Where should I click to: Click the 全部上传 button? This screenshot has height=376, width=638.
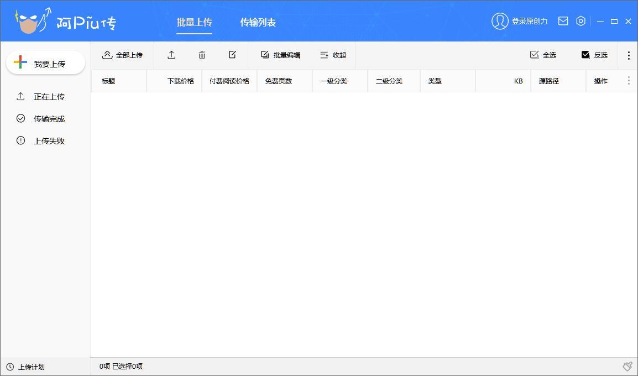pos(122,55)
